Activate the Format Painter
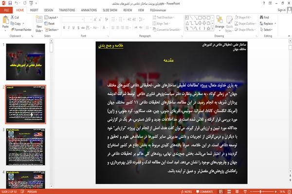 point(21,30)
